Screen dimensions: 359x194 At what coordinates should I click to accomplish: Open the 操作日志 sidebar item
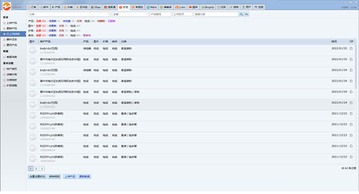point(12,39)
